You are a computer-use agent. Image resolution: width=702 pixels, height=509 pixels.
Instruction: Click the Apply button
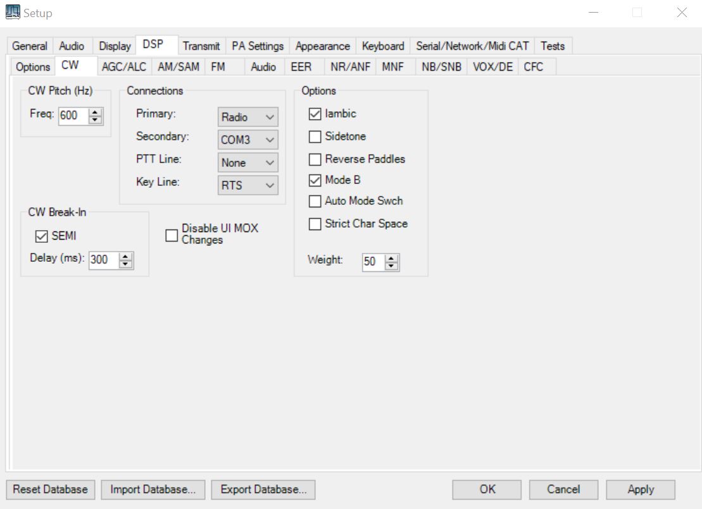click(641, 490)
